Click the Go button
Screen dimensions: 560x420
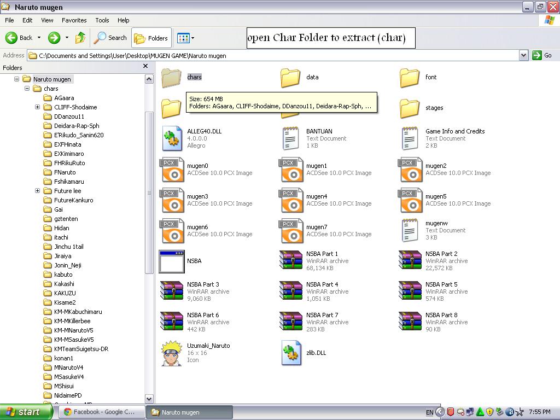(542, 55)
